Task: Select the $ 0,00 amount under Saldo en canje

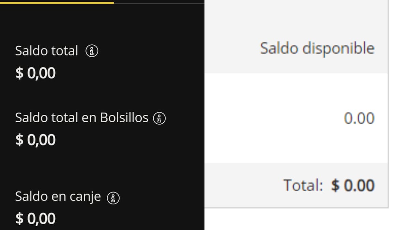Action: tap(35, 219)
